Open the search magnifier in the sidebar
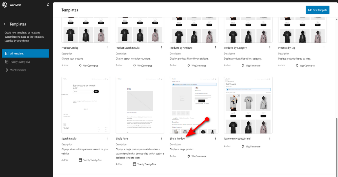 [48, 5]
